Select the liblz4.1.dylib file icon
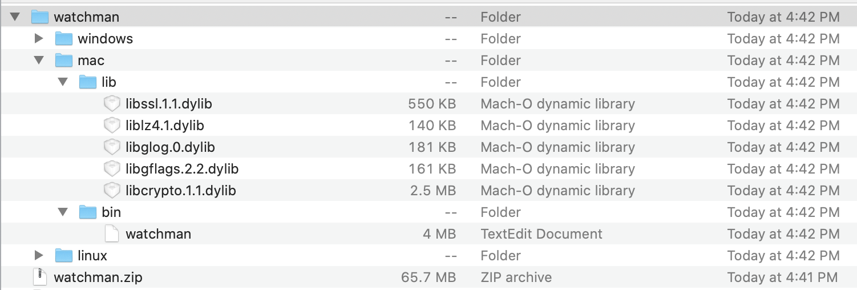This screenshot has width=857, height=290. [x=112, y=126]
